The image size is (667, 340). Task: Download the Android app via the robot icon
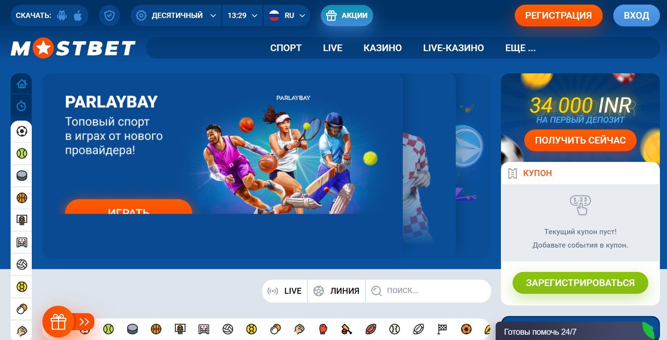[62, 16]
